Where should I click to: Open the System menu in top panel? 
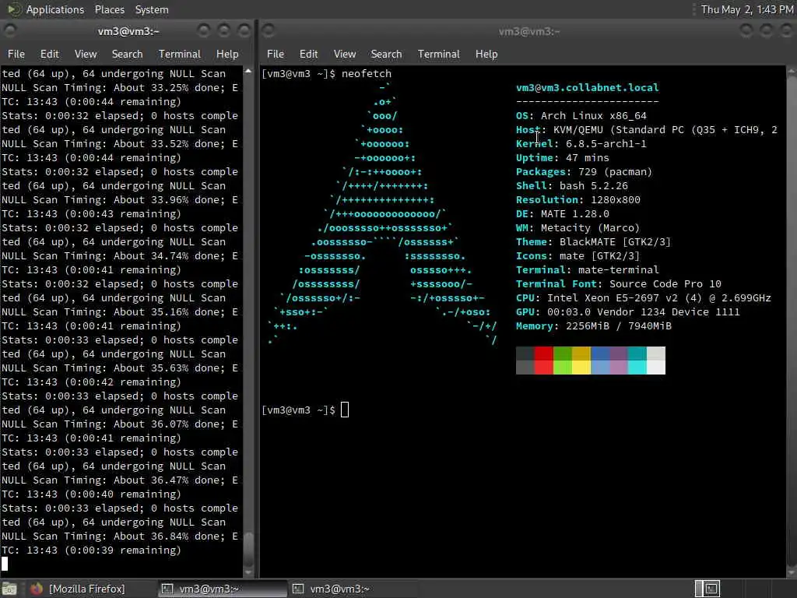click(x=152, y=9)
